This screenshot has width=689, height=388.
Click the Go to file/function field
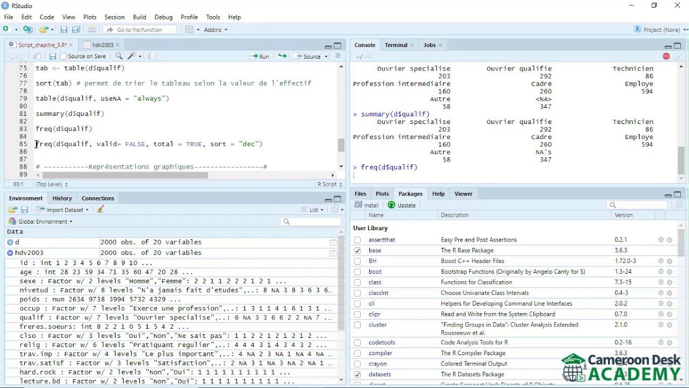[140, 30]
